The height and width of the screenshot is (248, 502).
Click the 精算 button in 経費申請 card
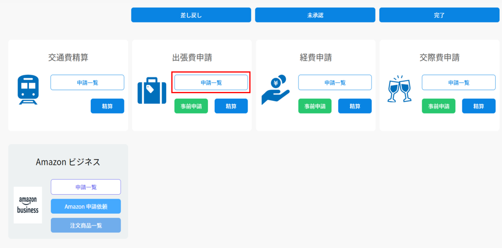355,106
